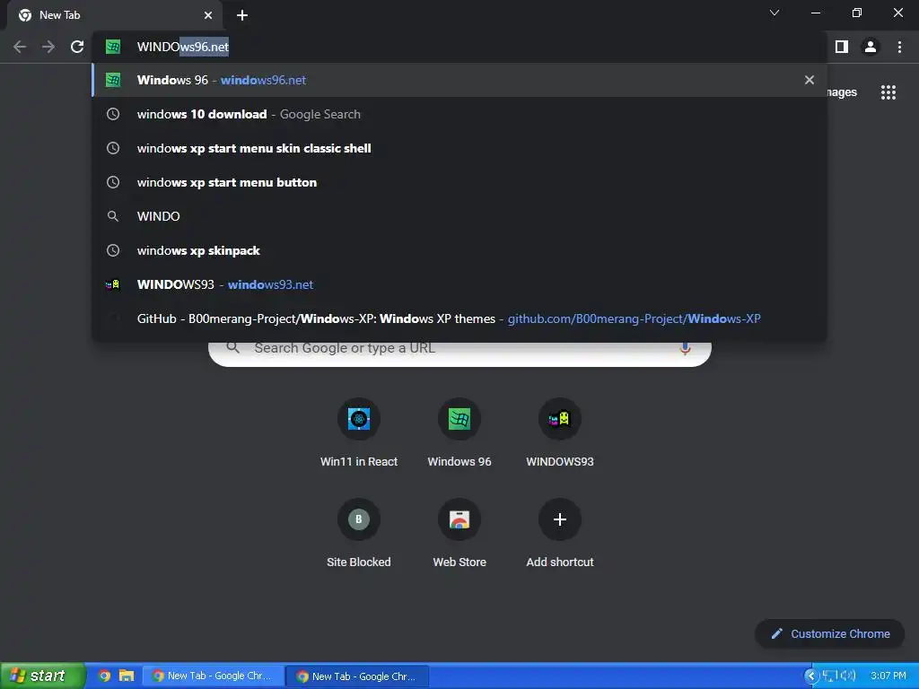
Task: Close the New Tab tab
Action: point(208,15)
